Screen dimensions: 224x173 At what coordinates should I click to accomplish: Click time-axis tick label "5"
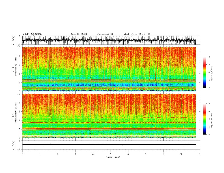click(x=111, y=154)
